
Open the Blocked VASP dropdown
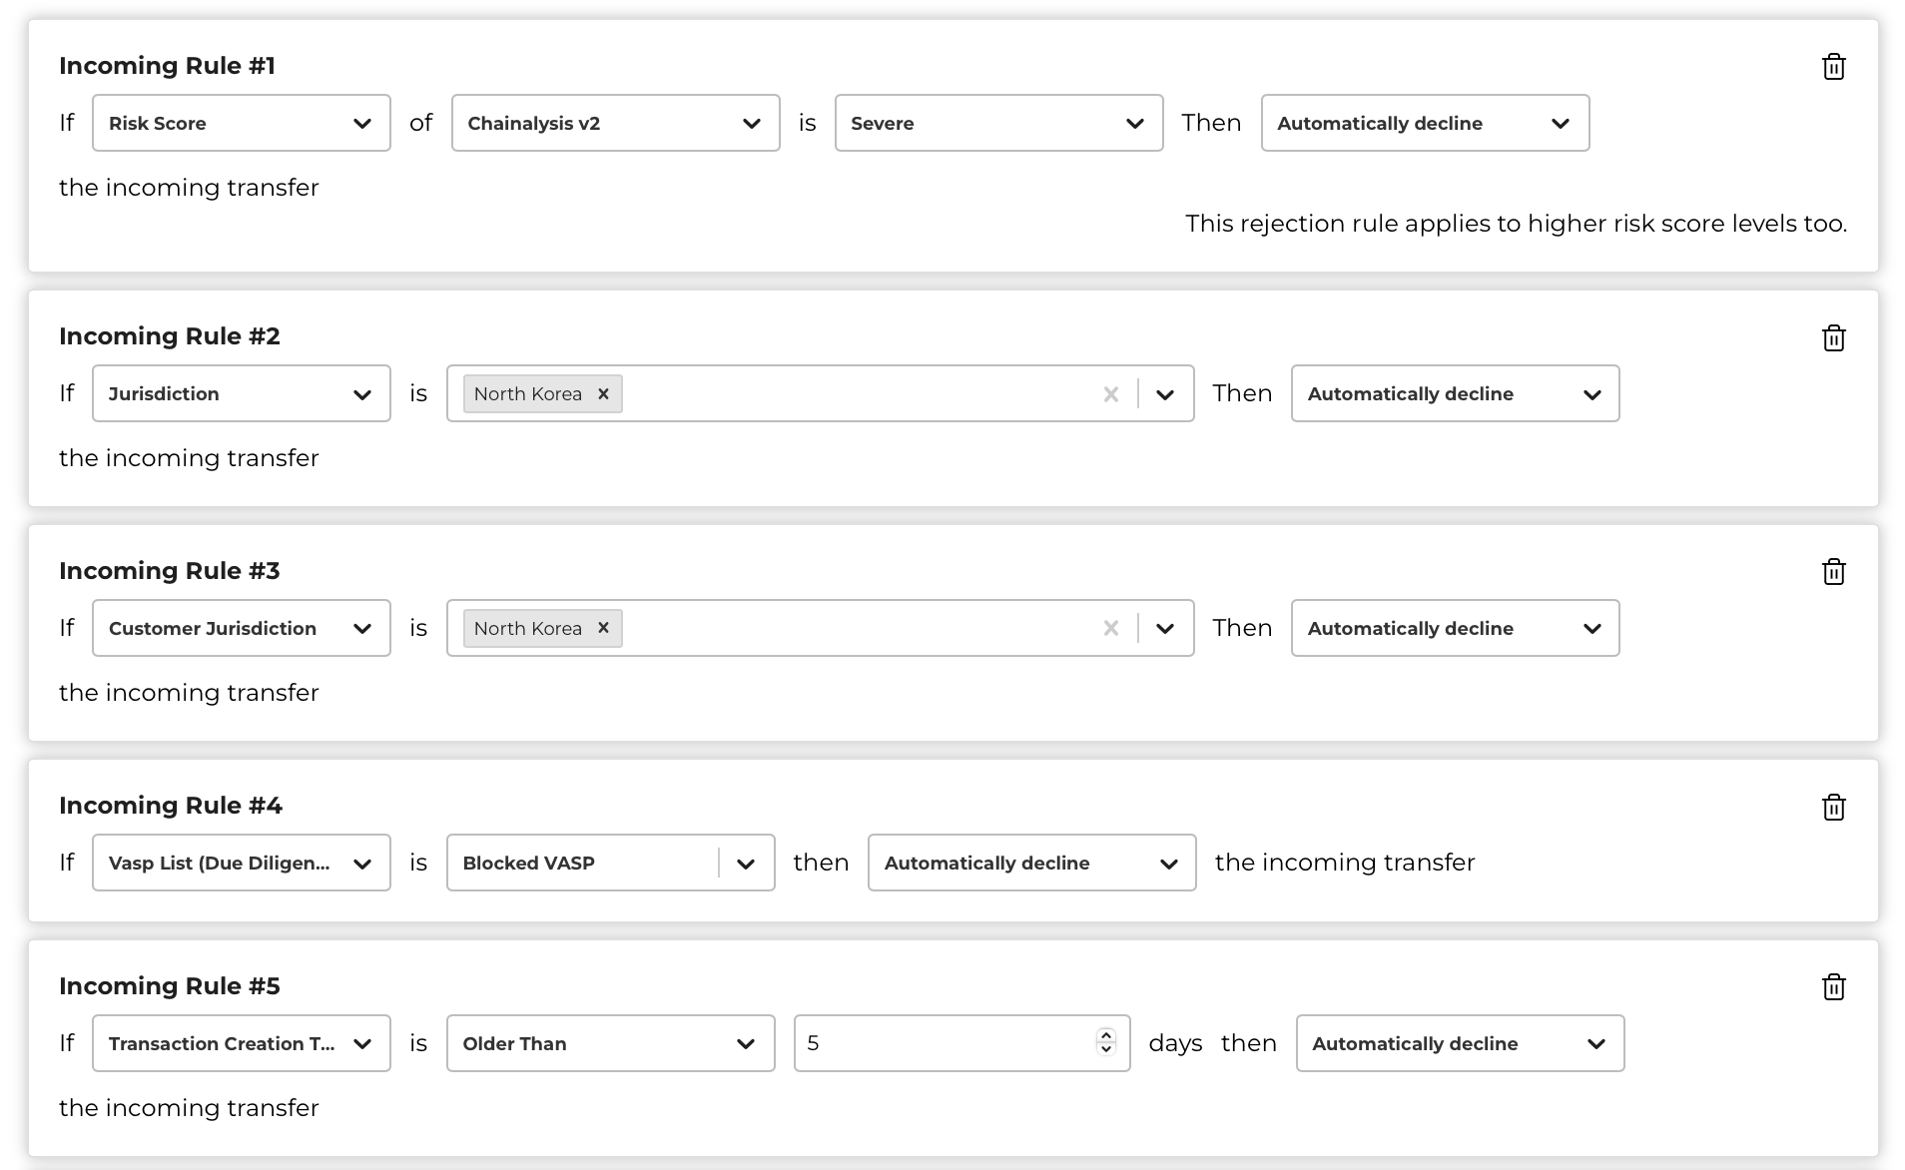(x=610, y=863)
